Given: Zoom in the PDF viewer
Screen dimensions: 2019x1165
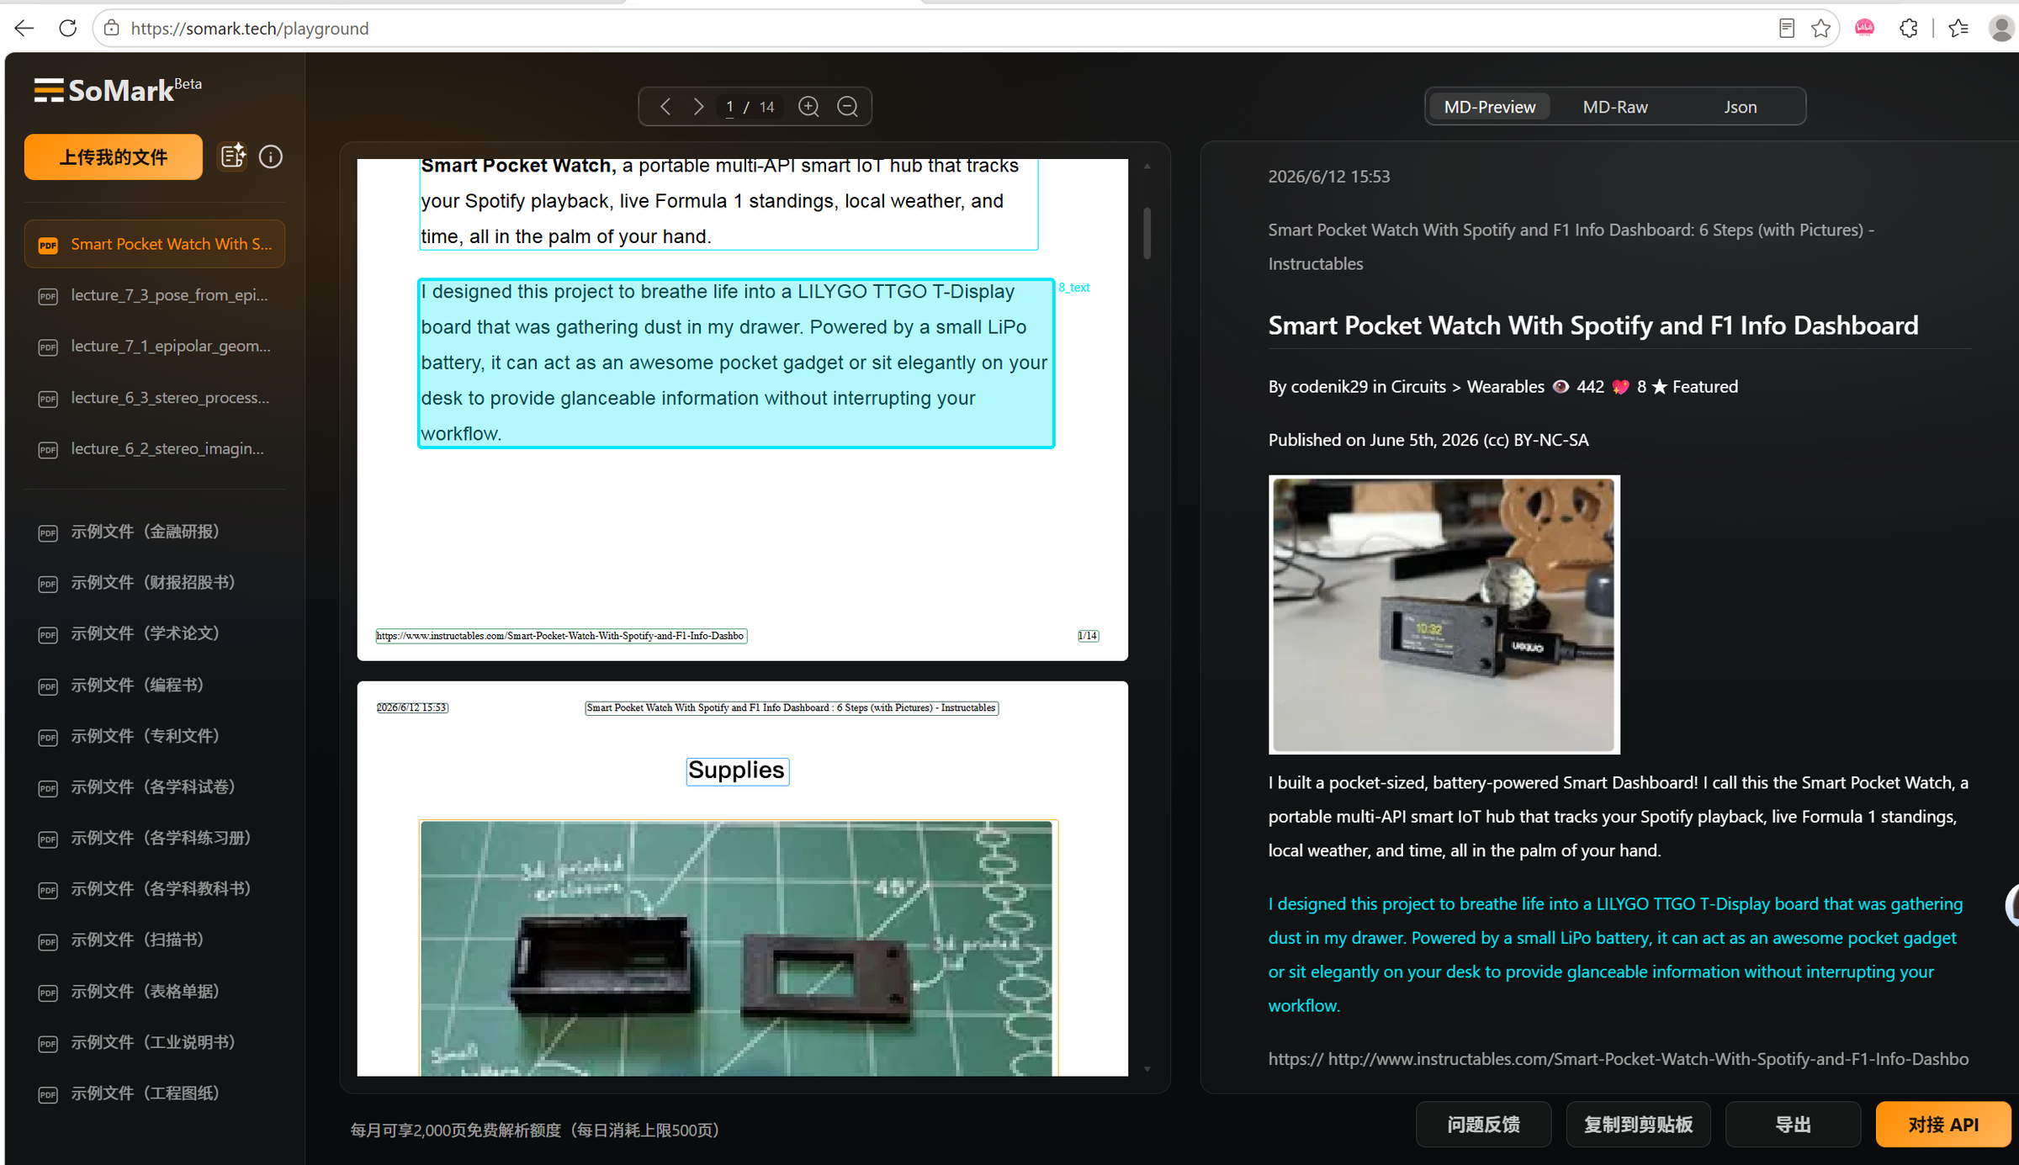Looking at the screenshot, I should pyautogui.click(x=808, y=107).
